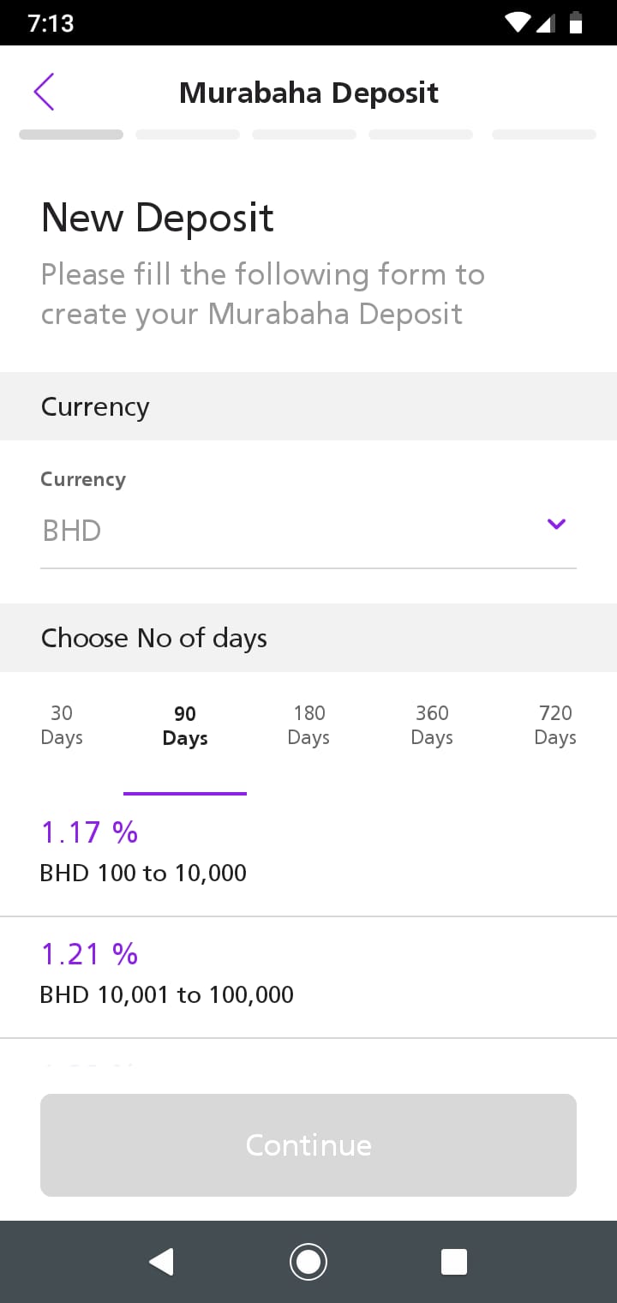Switch to 180 Days tab
Screen dimensions: 617x1303
pyautogui.click(x=308, y=725)
